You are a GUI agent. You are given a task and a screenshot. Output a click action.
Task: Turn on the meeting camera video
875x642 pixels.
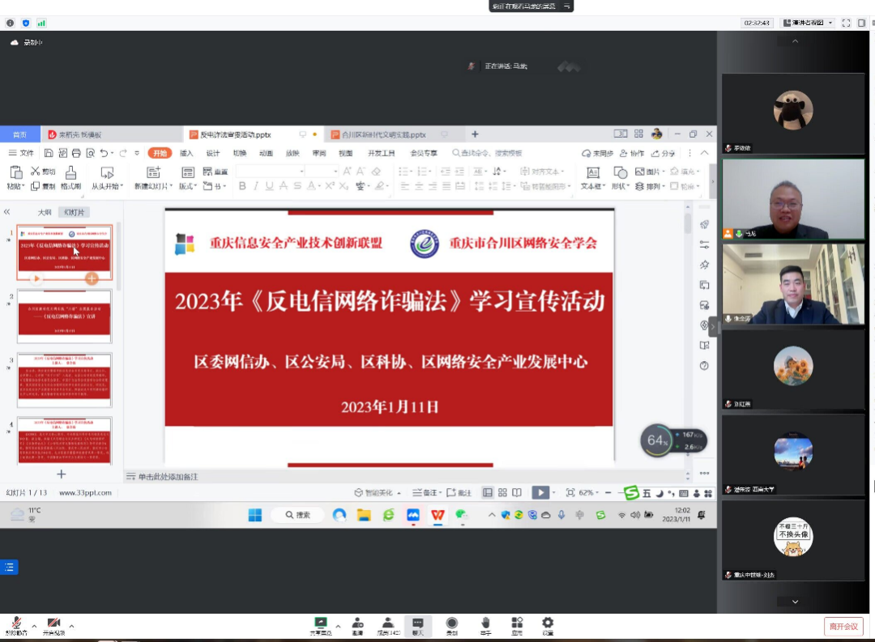click(53, 624)
